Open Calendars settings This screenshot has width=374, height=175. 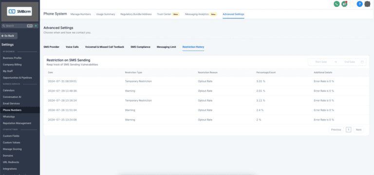click(x=9, y=90)
